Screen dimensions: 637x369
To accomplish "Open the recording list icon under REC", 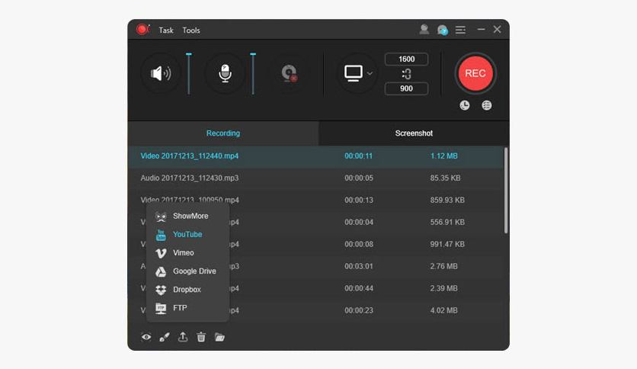I will pos(487,106).
